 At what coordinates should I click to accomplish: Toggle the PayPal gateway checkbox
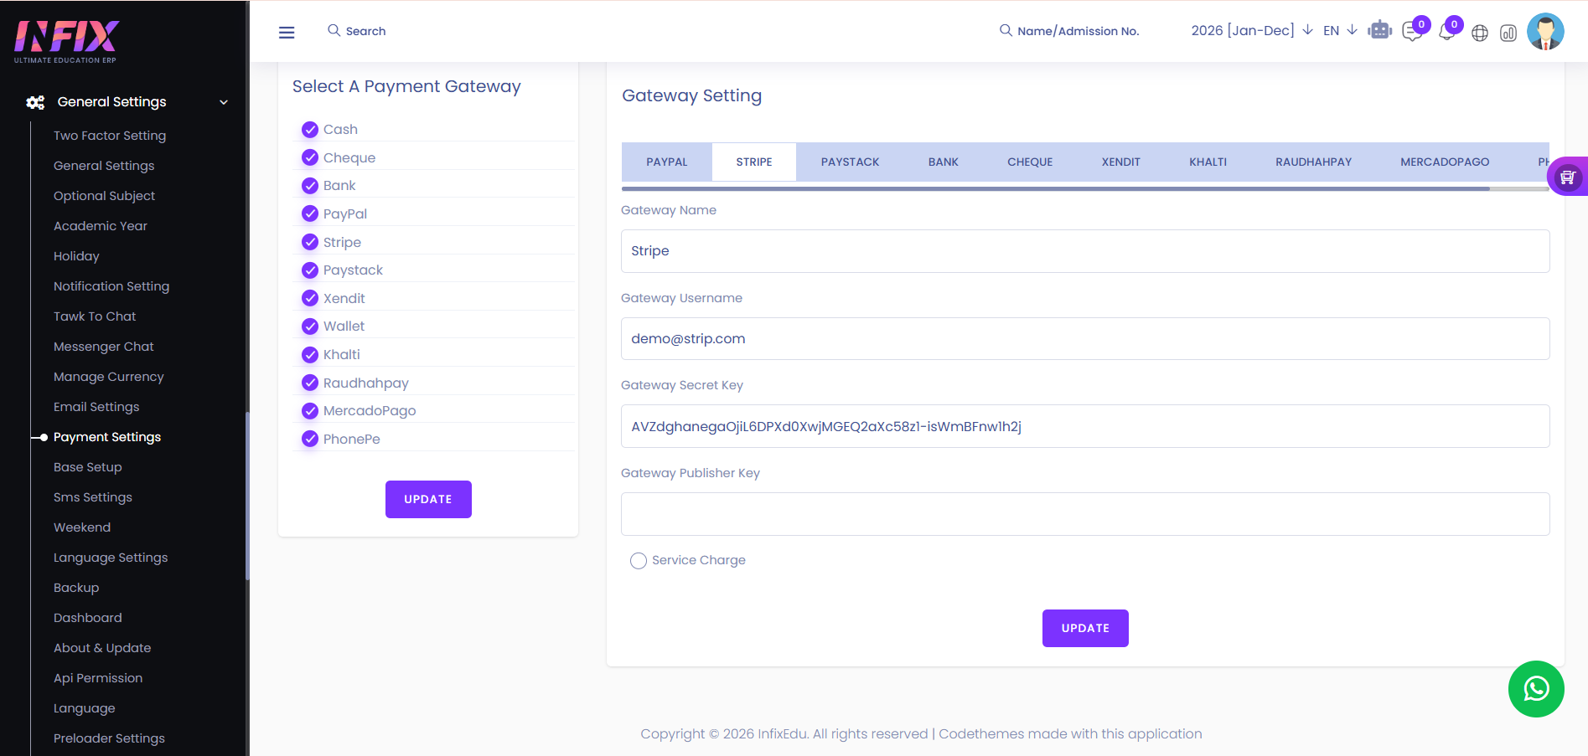pos(310,213)
